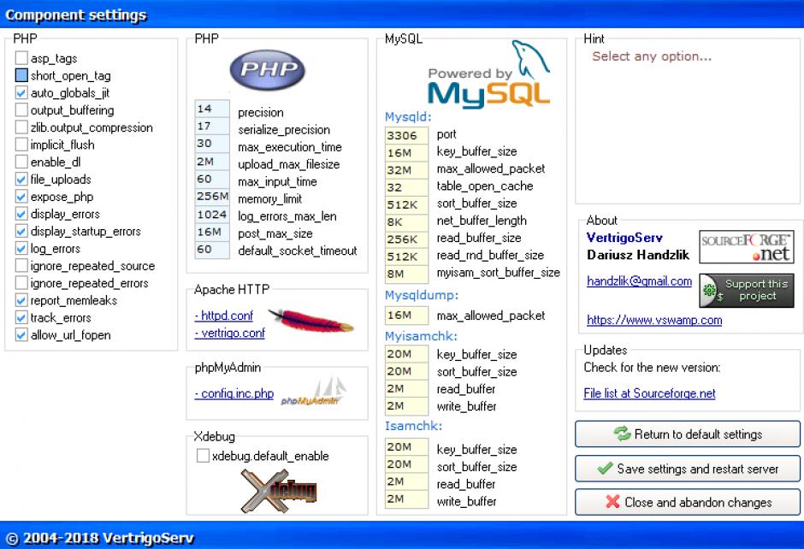804x549 pixels.
Task: Click default_socket_timeout value field
Action: [x=212, y=249]
